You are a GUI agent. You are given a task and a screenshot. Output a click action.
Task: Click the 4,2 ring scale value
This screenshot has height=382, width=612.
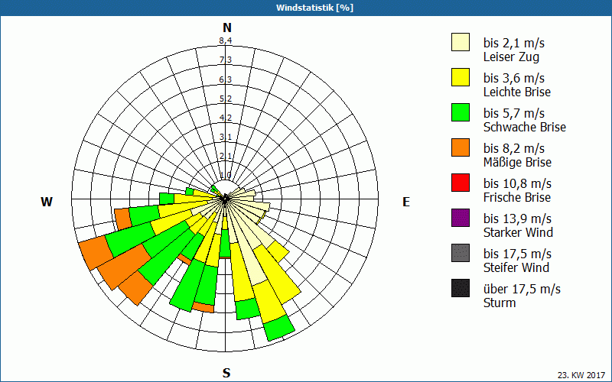coord(226,118)
